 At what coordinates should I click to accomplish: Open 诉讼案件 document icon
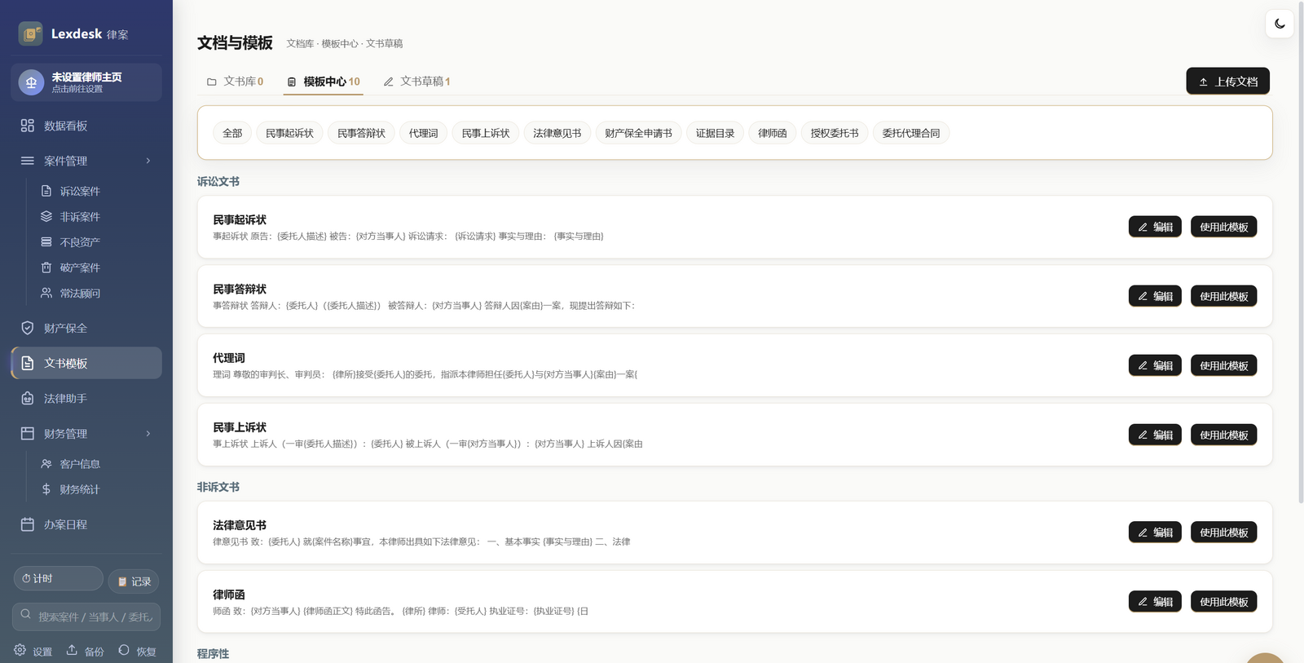46,191
